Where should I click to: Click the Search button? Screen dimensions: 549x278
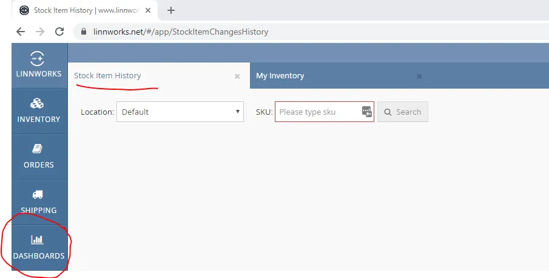[x=403, y=112]
